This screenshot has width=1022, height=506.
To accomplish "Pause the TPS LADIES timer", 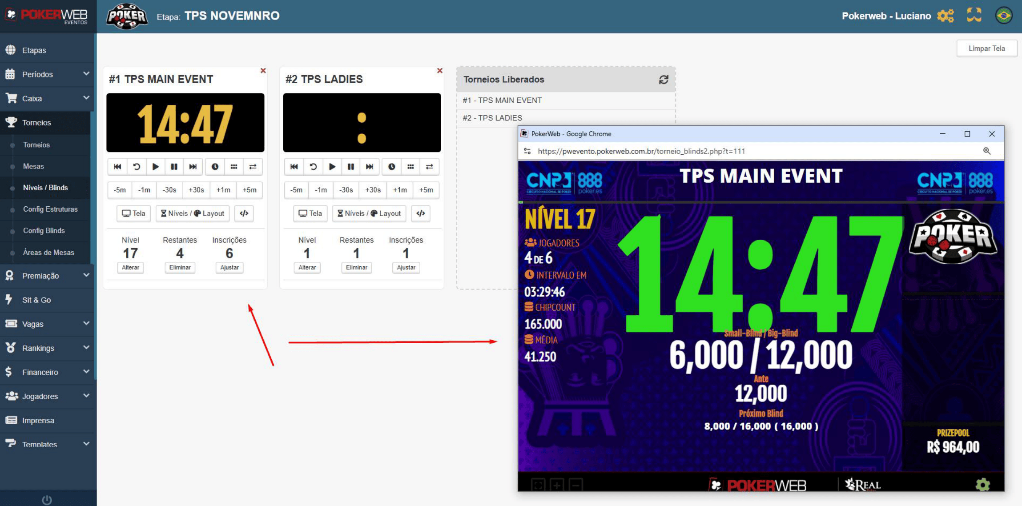I will (350, 167).
